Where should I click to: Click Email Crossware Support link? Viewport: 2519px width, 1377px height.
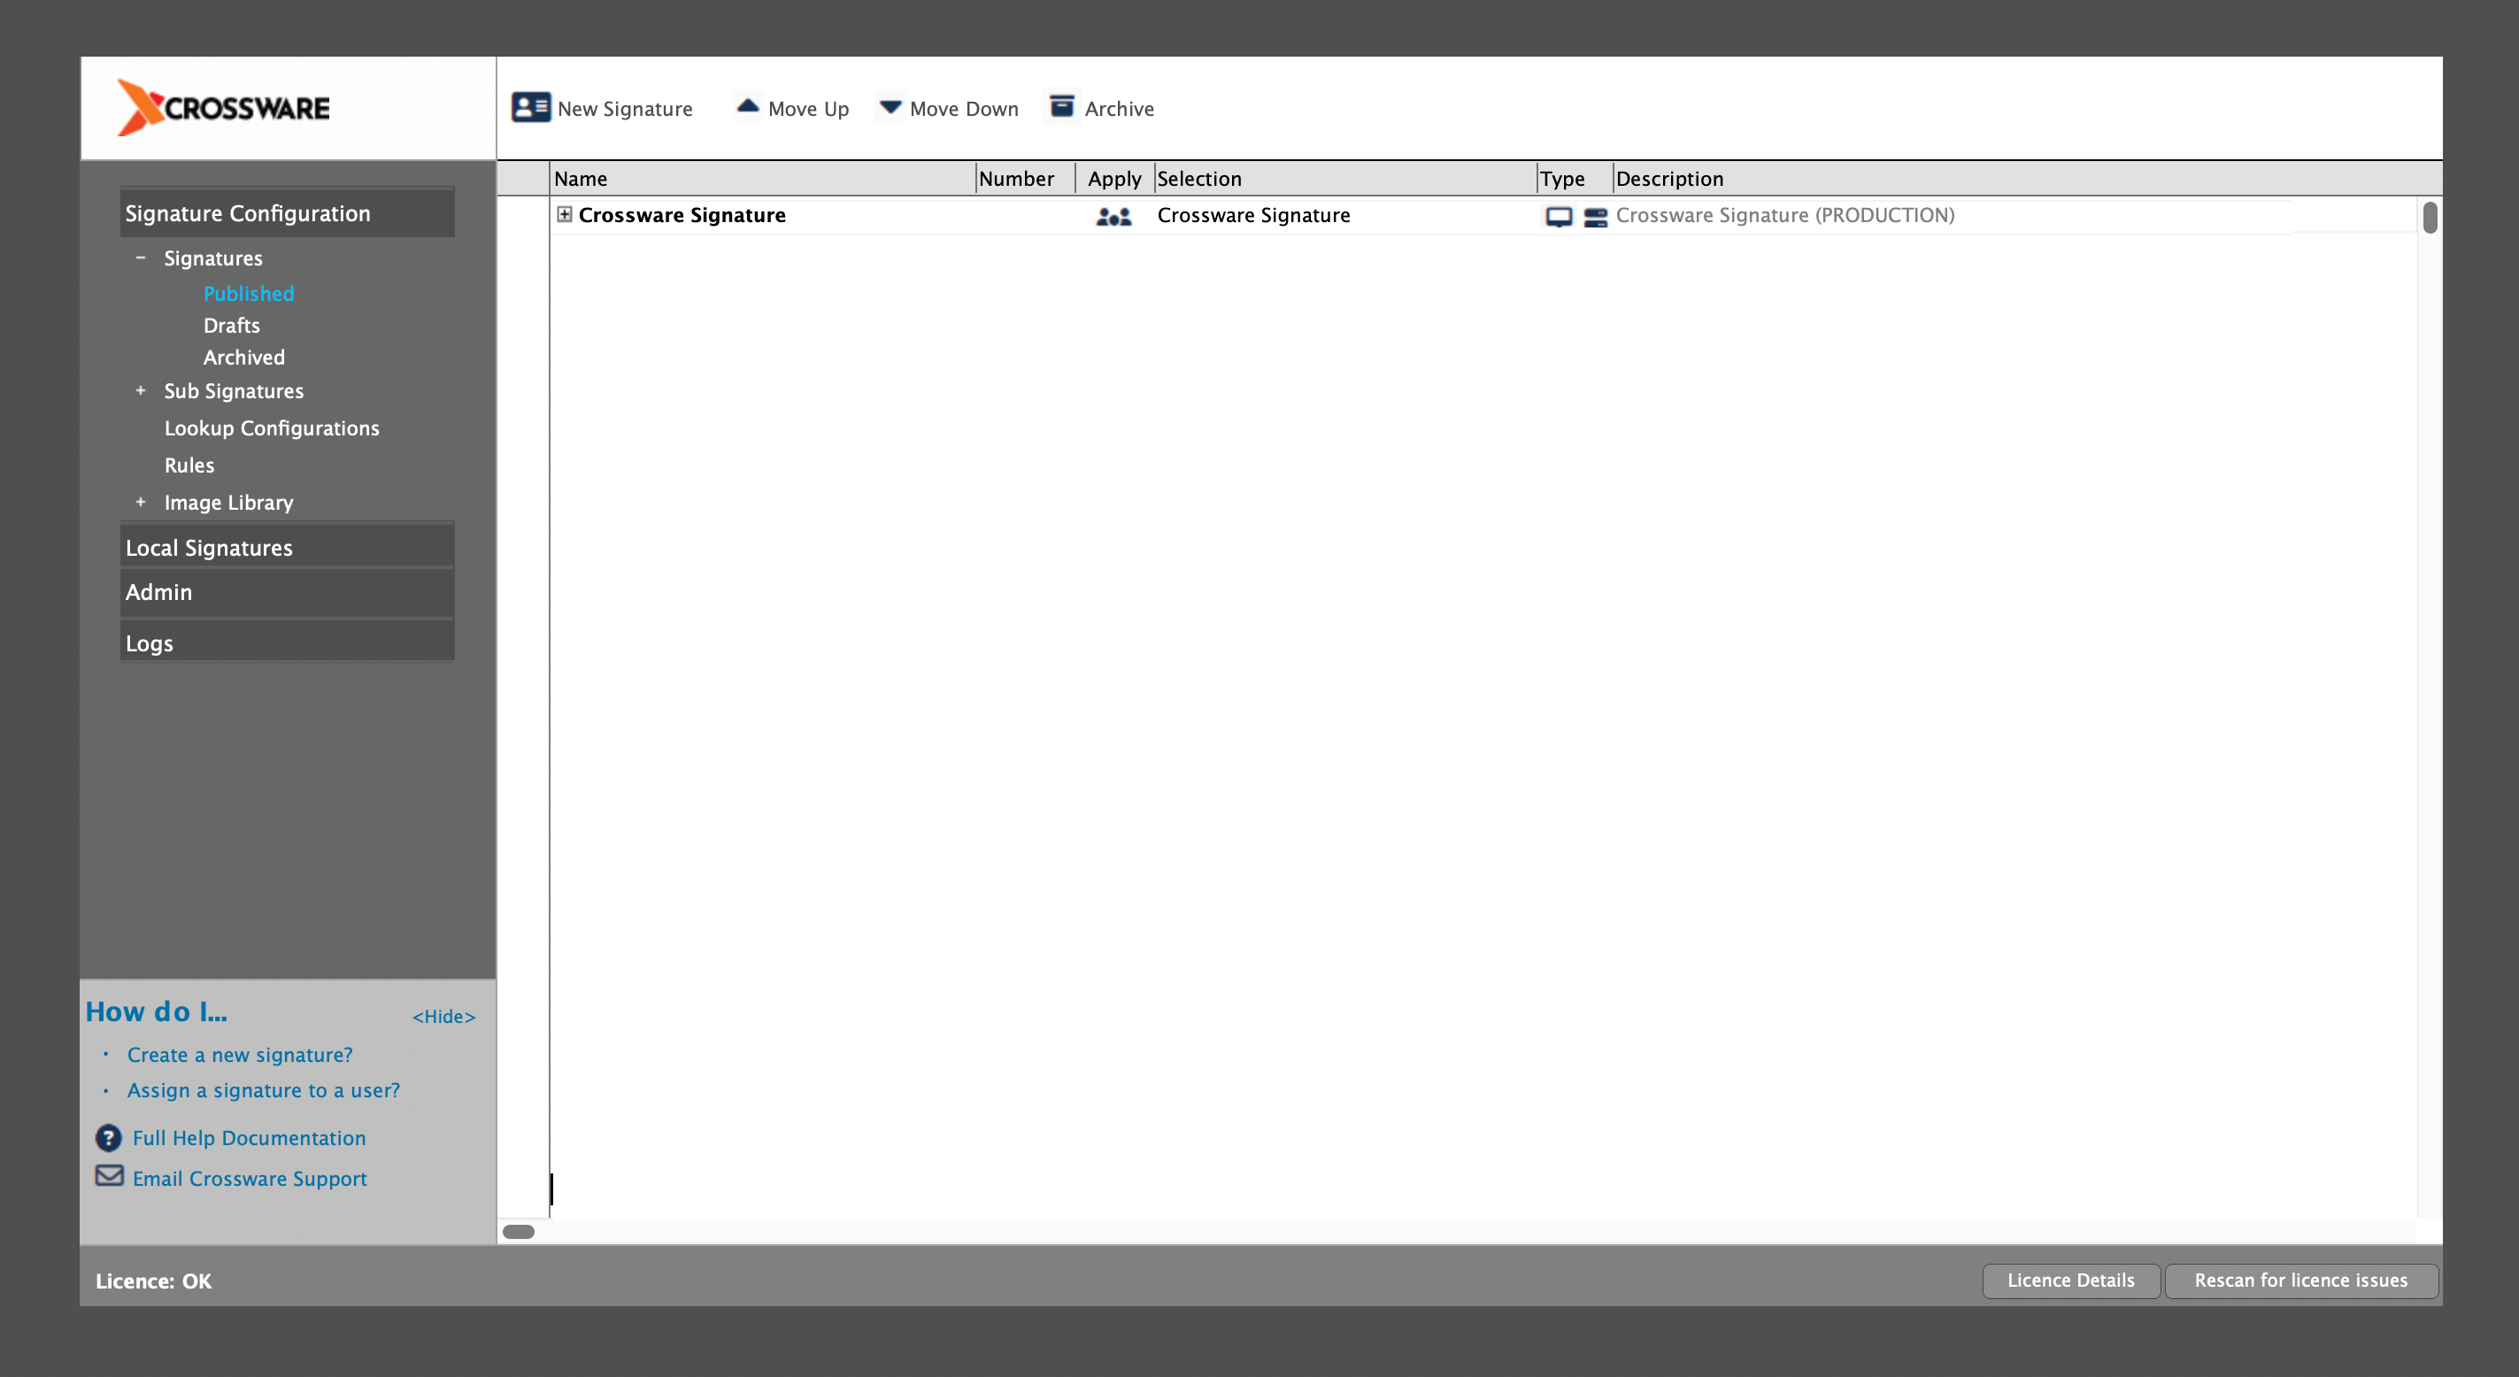click(x=250, y=1179)
